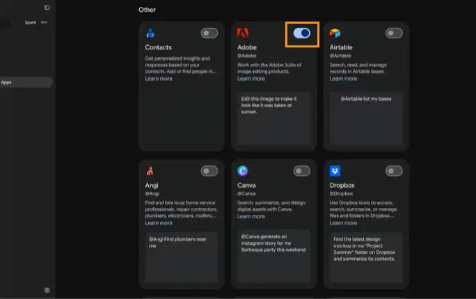Click the Angi card title
The width and height of the screenshot is (476, 299).
(x=152, y=185)
